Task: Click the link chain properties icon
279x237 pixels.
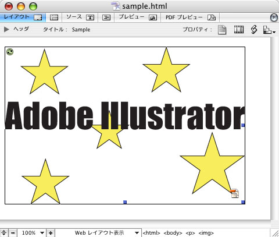Action: (254, 30)
